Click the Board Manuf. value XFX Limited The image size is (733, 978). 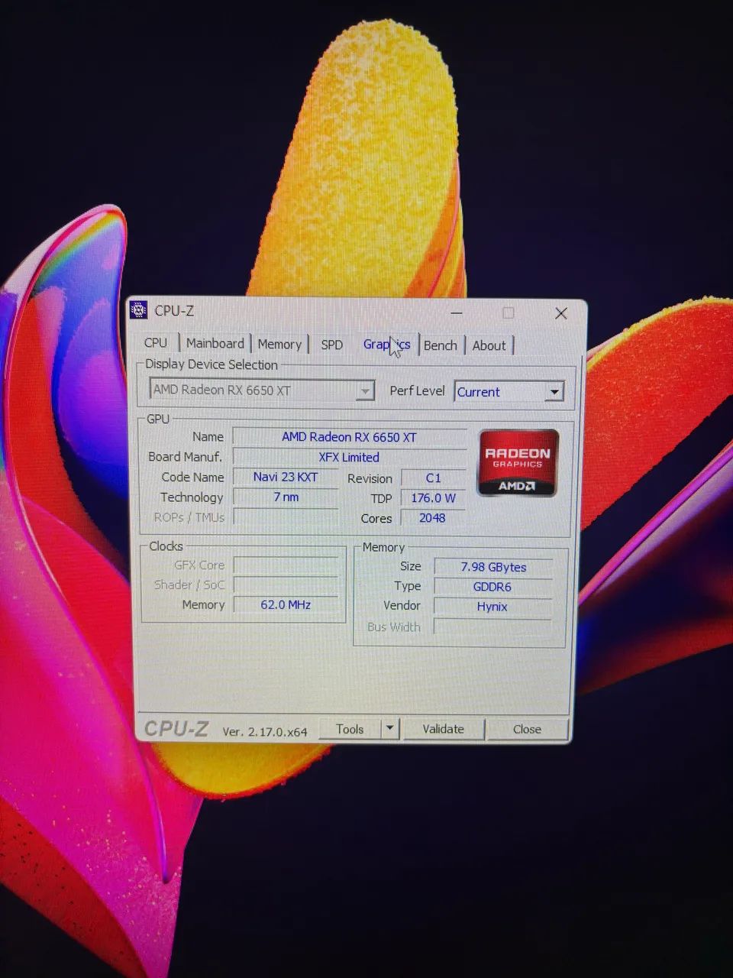350,457
